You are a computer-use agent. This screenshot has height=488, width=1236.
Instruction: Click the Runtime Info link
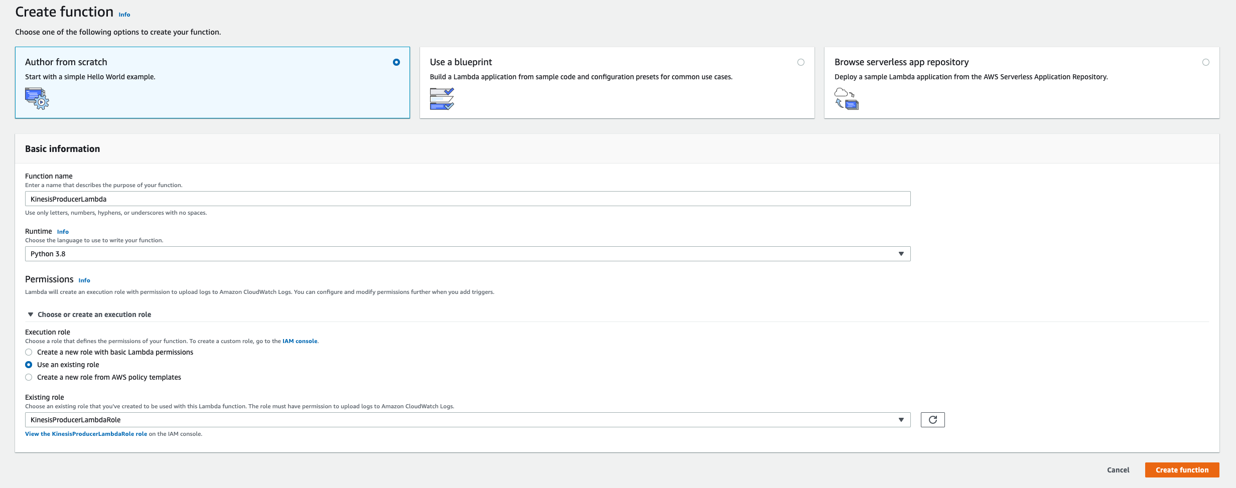click(63, 231)
